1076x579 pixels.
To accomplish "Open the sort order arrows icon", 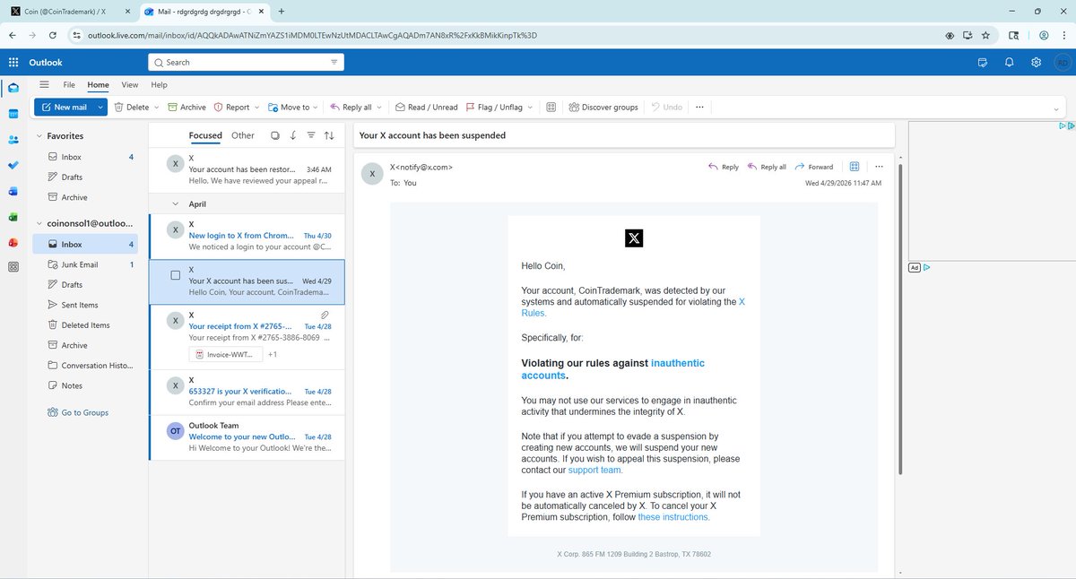I will click(329, 135).
